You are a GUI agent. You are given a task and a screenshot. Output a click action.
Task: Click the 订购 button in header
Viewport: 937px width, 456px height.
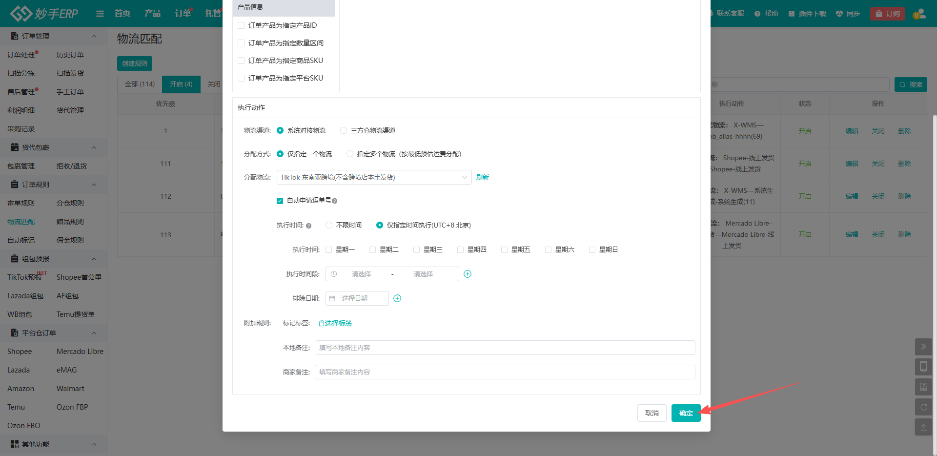click(888, 14)
